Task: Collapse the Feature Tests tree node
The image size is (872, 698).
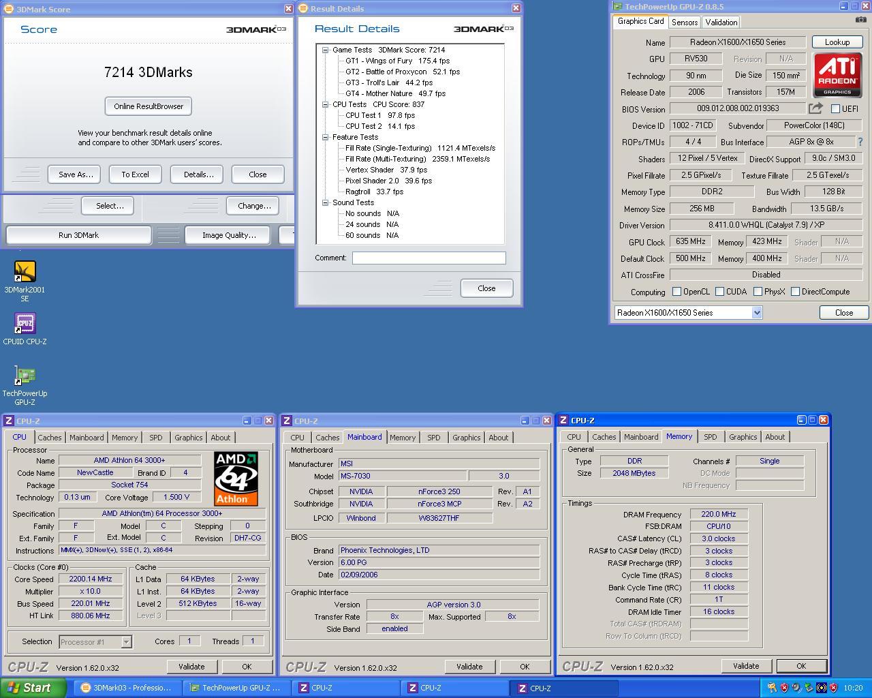Action: (326, 137)
